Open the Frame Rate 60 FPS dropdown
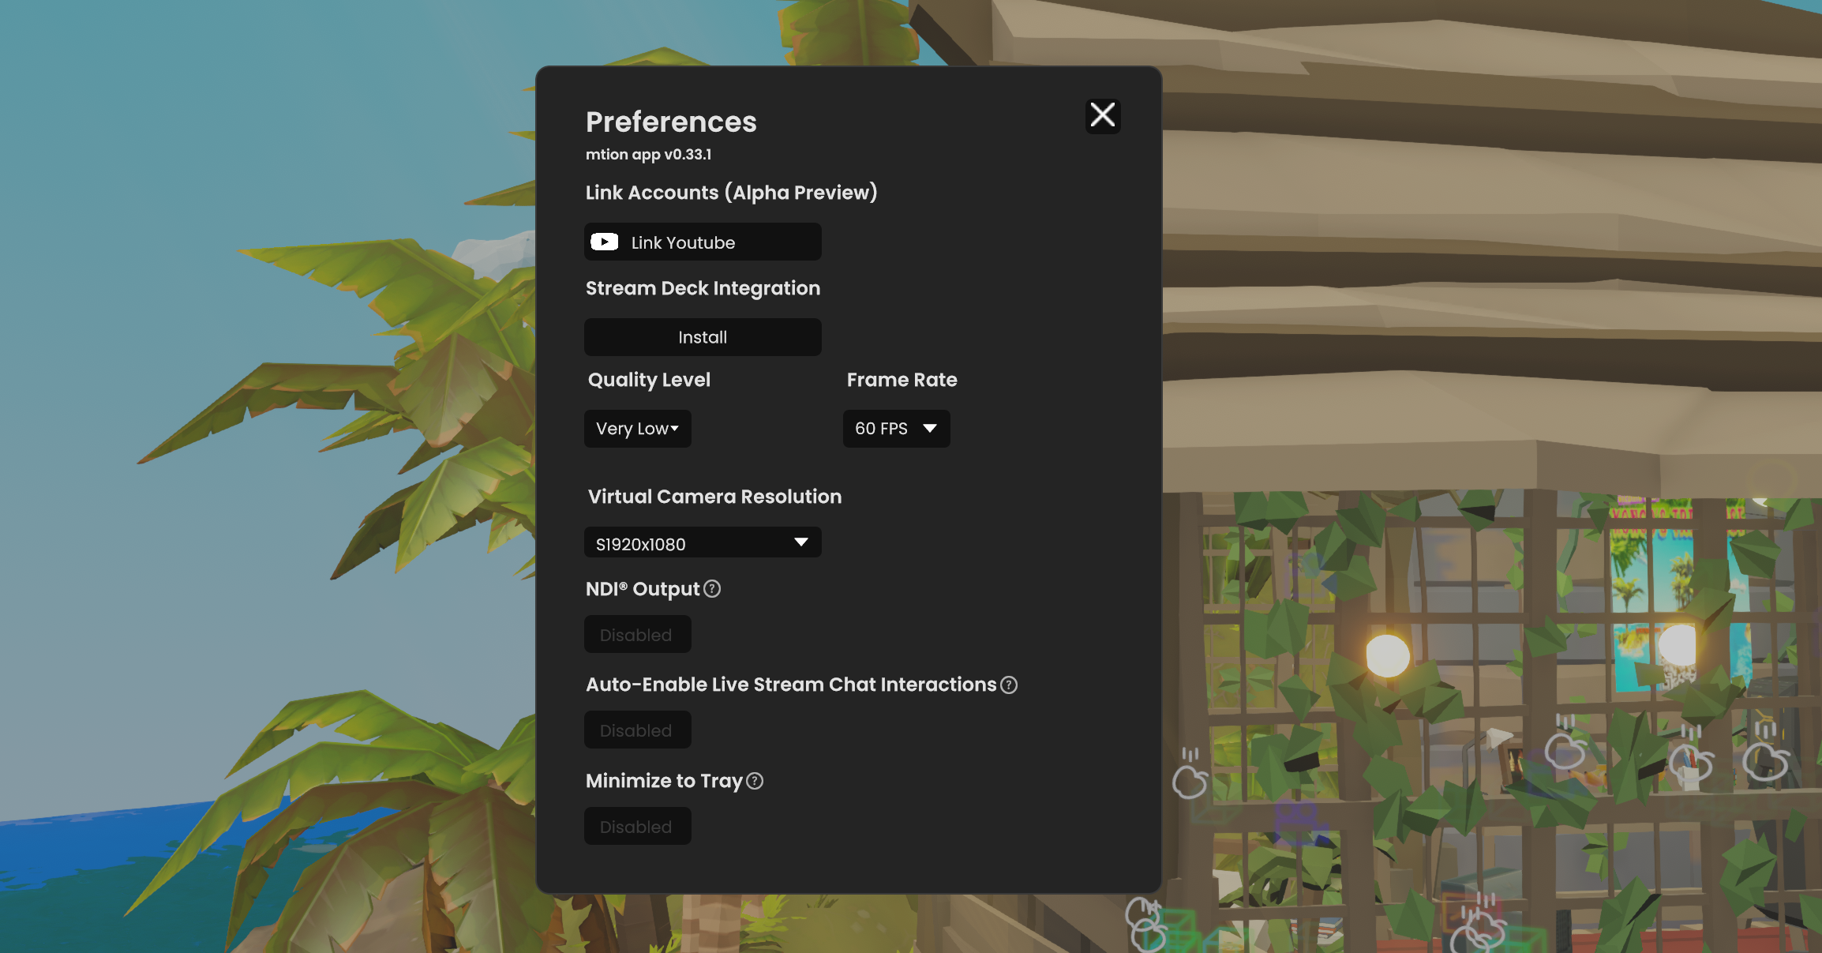 [x=896, y=429]
